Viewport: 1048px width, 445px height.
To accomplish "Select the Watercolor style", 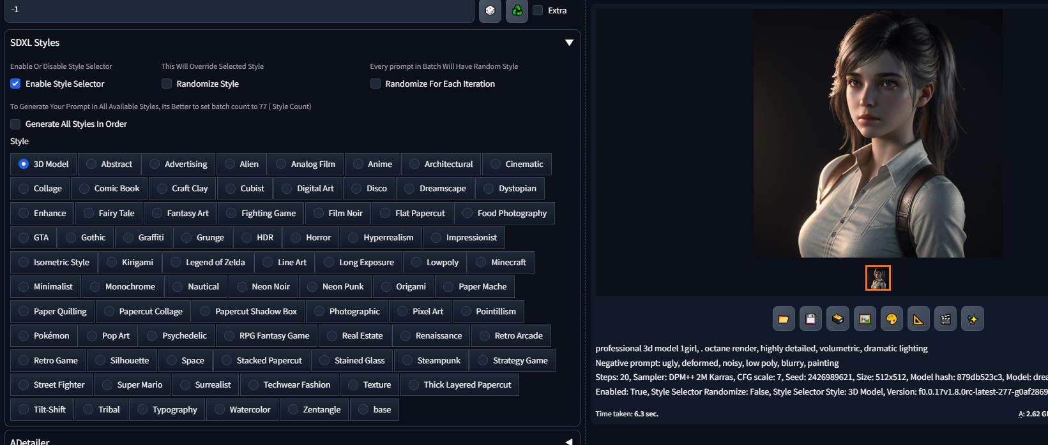I will 242,409.
